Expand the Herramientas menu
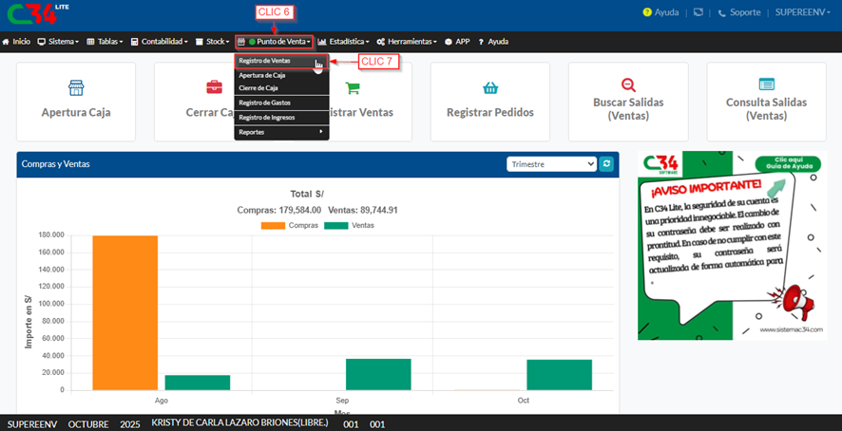This screenshot has width=842, height=431. click(x=407, y=42)
